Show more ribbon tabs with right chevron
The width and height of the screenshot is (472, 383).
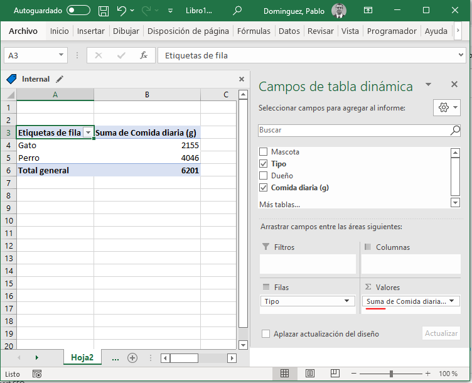[x=458, y=30]
